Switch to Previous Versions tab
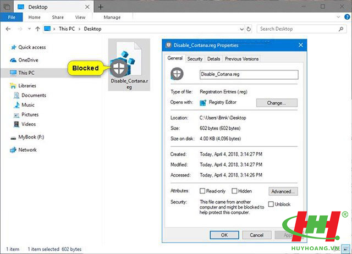Viewport: 352px width, 254px height. (241, 59)
